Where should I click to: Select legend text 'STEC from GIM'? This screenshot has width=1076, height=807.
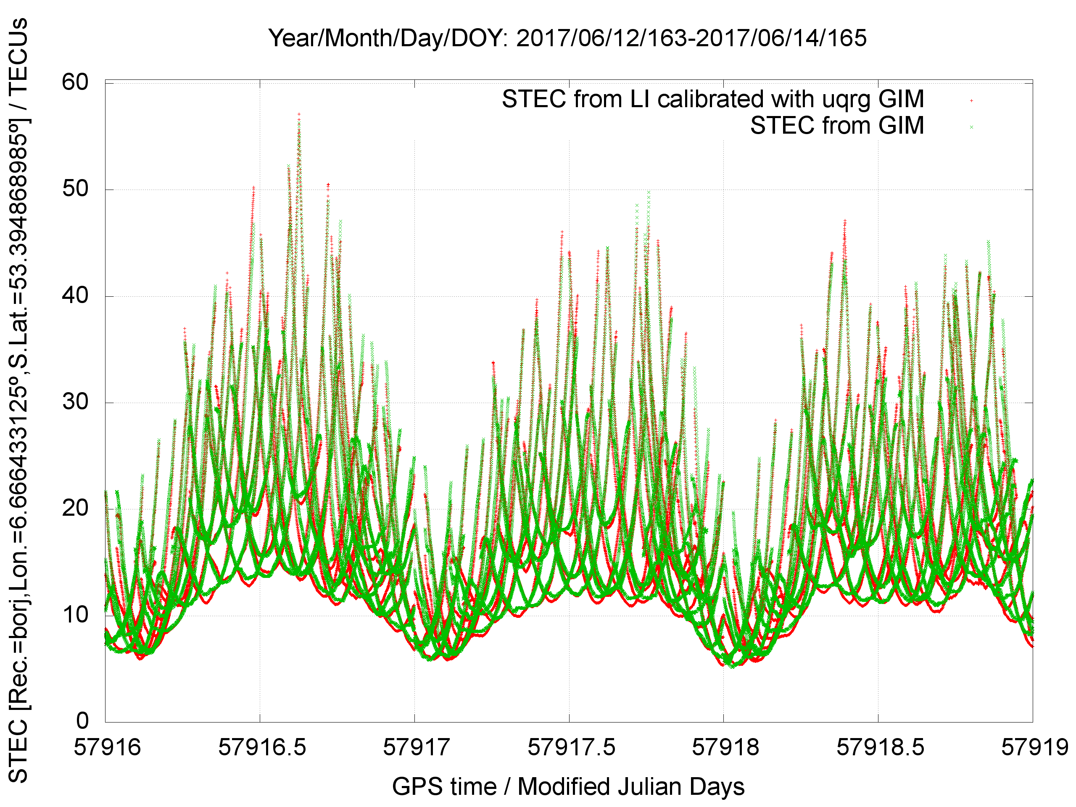pyautogui.click(x=837, y=126)
